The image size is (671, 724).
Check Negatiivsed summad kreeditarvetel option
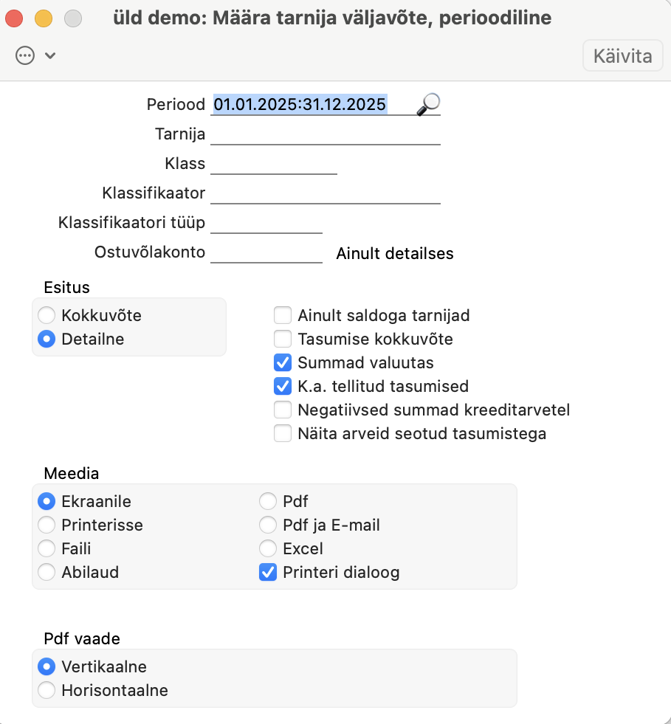click(x=283, y=410)
